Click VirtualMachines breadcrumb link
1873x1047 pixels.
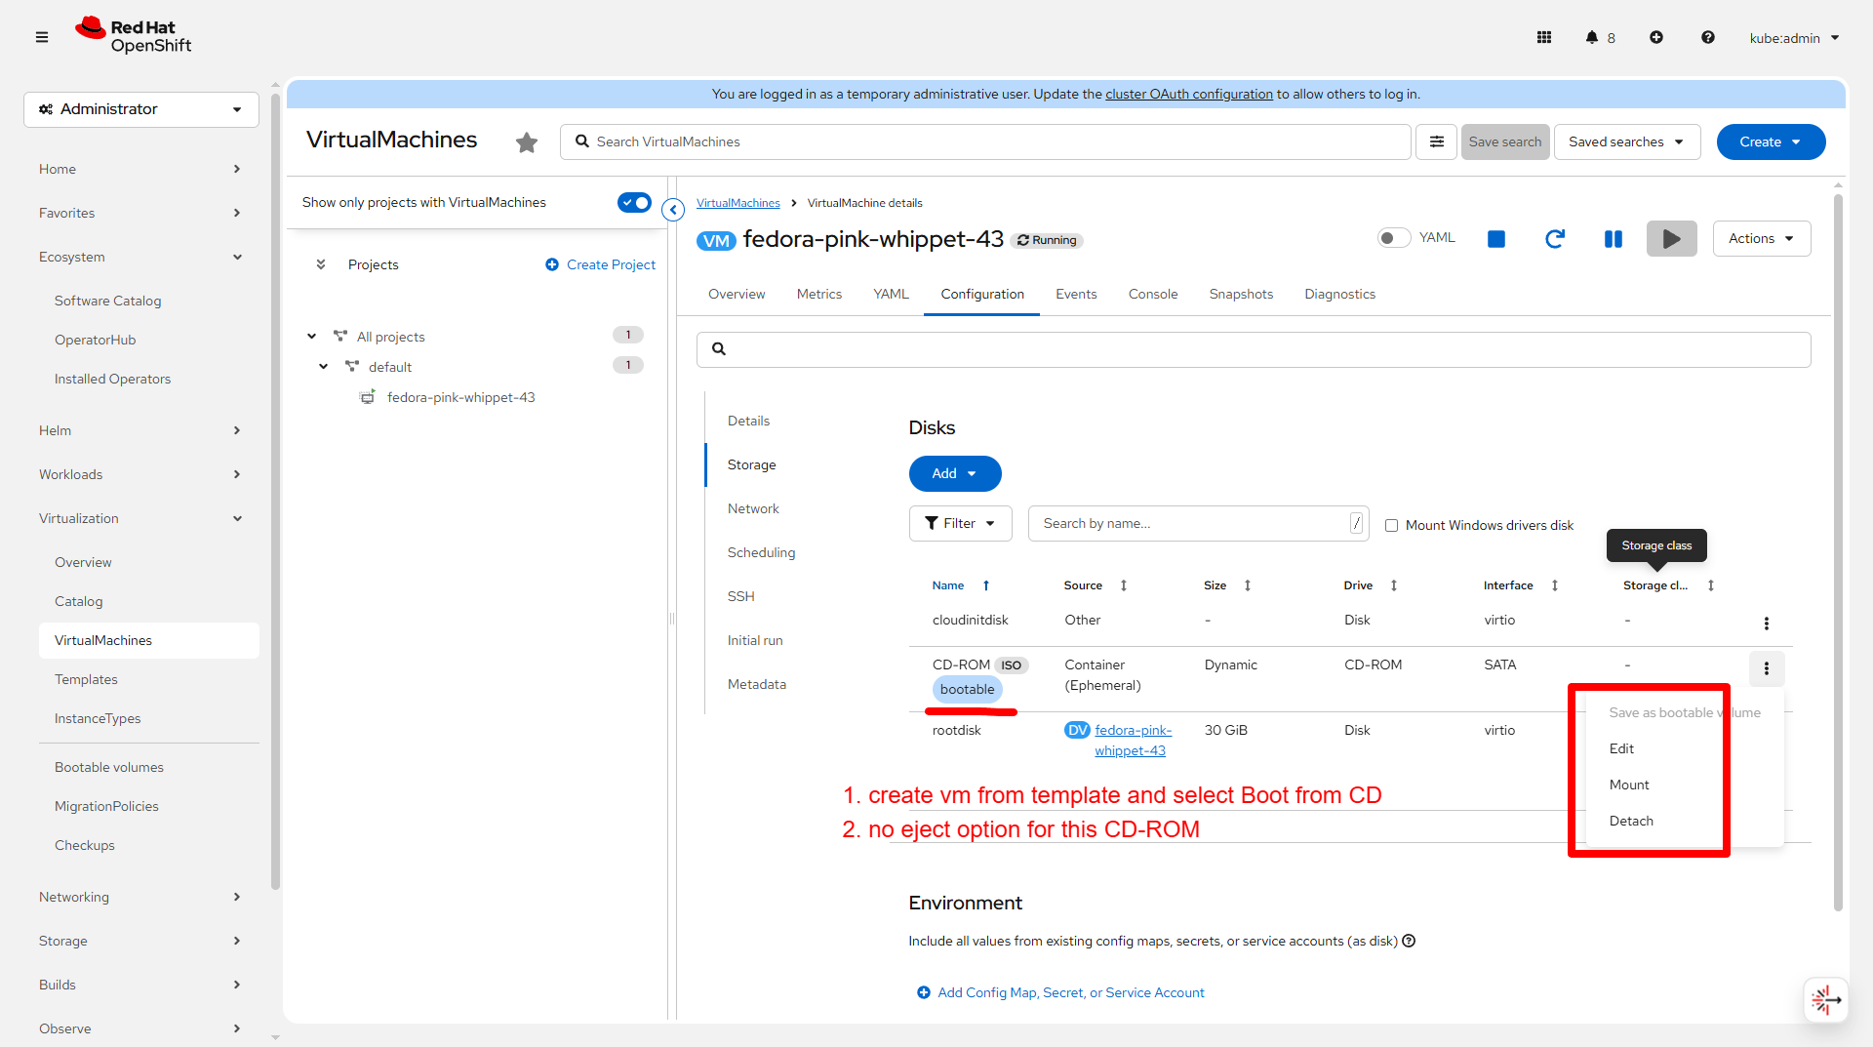coord(738,203)
